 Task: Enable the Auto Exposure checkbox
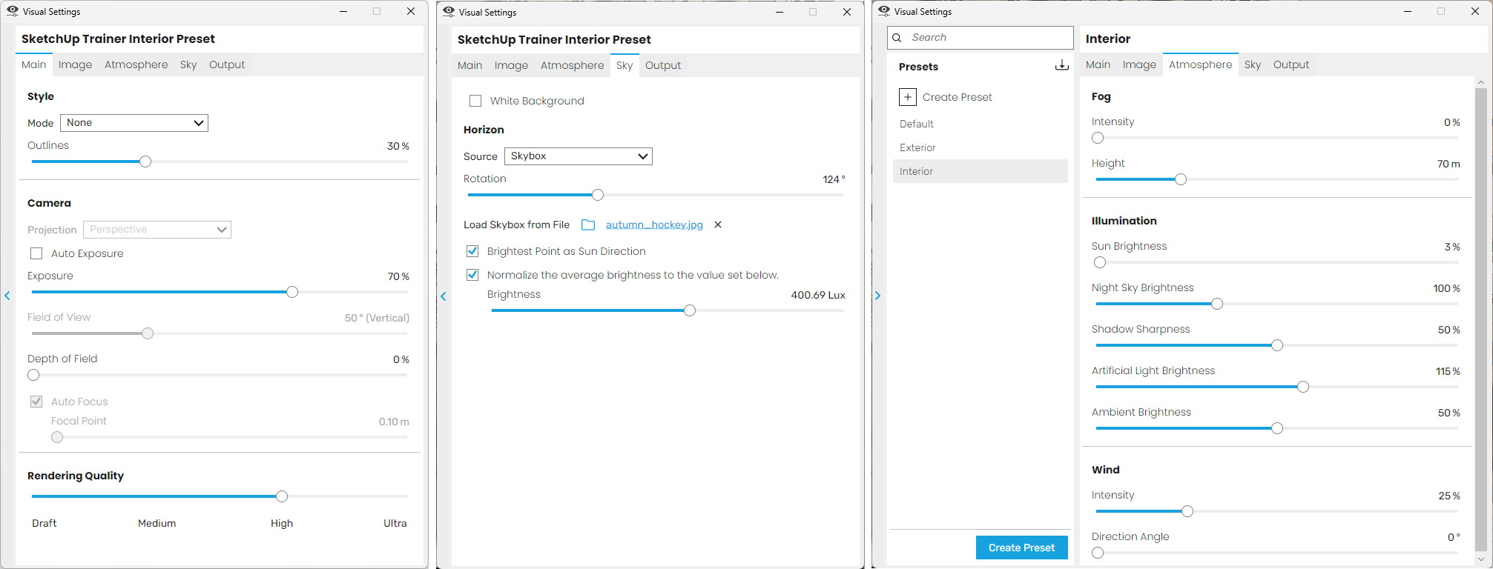pos(36,253)
